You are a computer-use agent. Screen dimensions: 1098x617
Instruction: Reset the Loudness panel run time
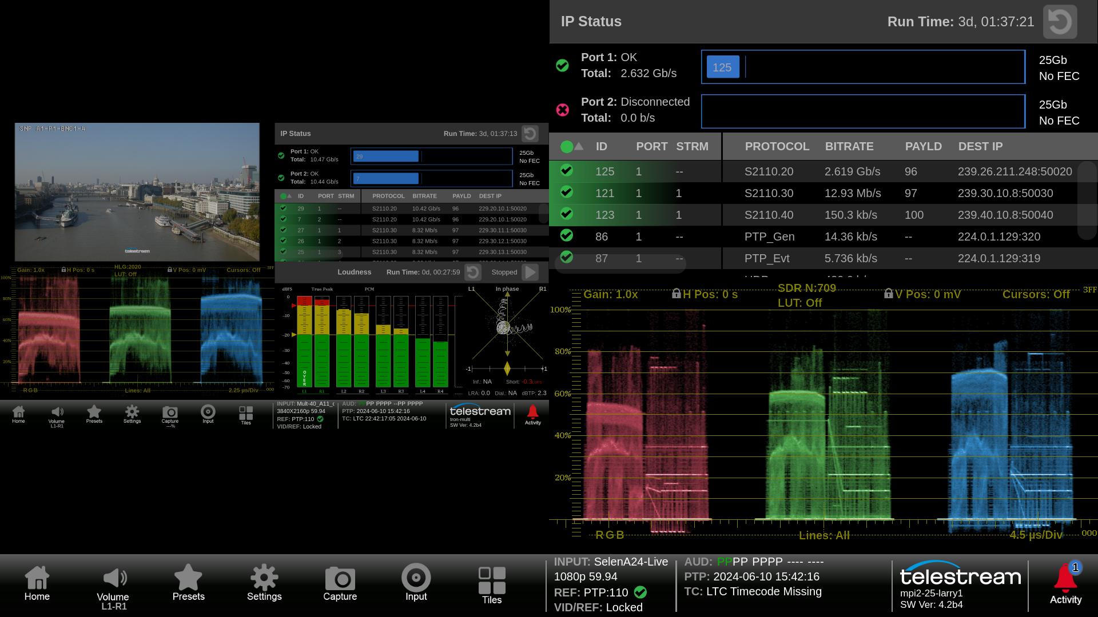point(472,273)
